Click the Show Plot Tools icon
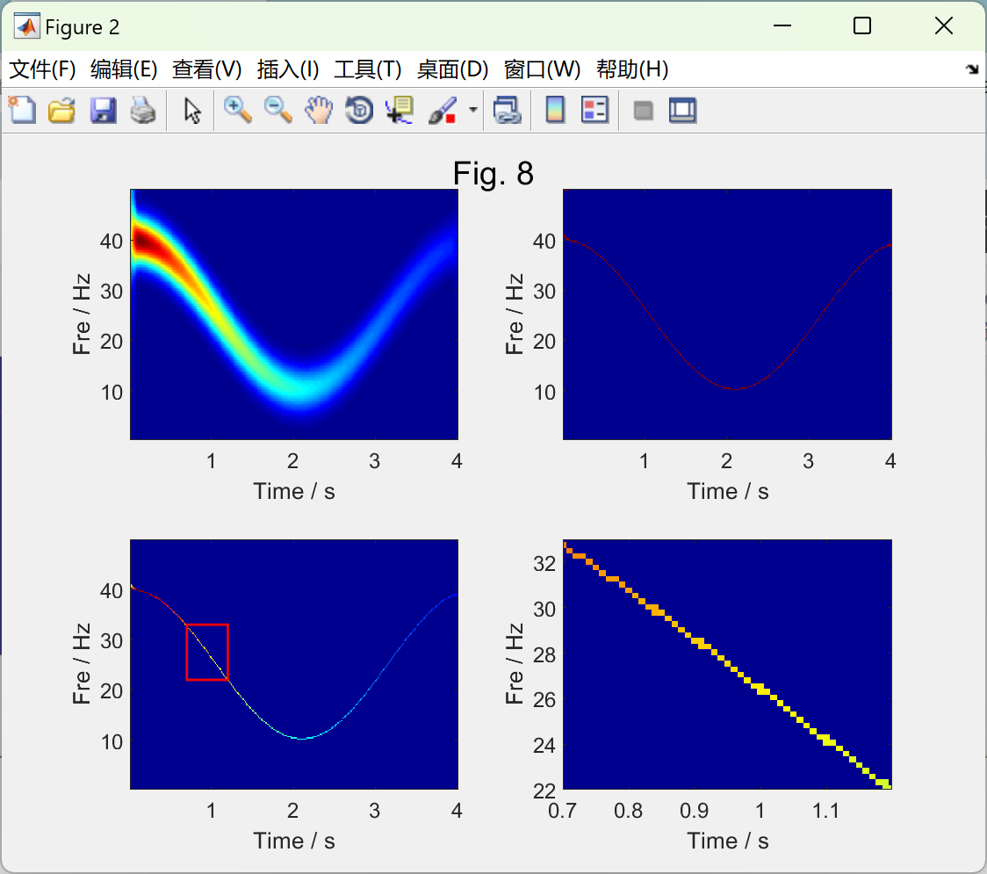987x874 pixels. [x=682, y=110]
